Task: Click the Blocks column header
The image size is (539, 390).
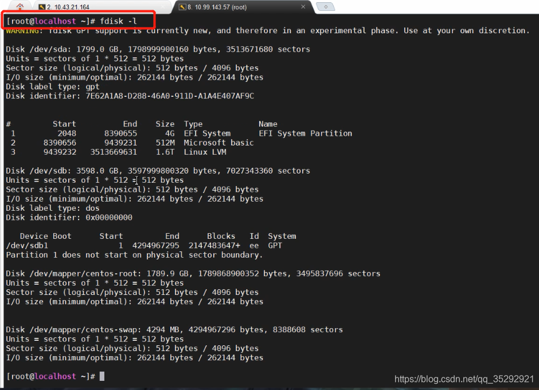Action: (x=221, y=236)
